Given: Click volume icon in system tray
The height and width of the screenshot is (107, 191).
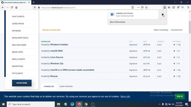Looking at the screenshot, I should (x=173, y=104).
